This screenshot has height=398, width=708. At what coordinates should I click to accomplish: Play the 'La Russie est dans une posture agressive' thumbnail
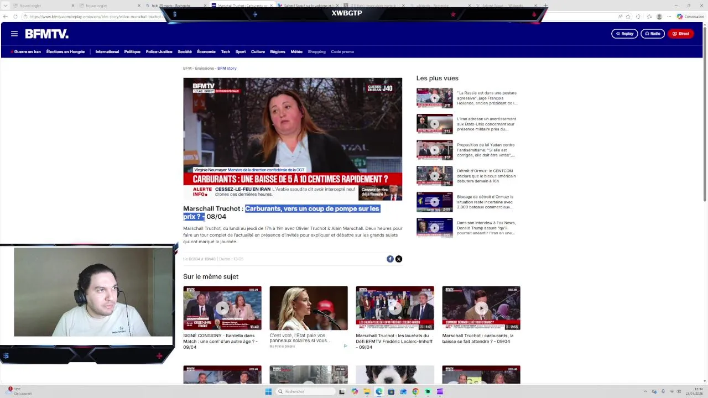tap(434, 98)
